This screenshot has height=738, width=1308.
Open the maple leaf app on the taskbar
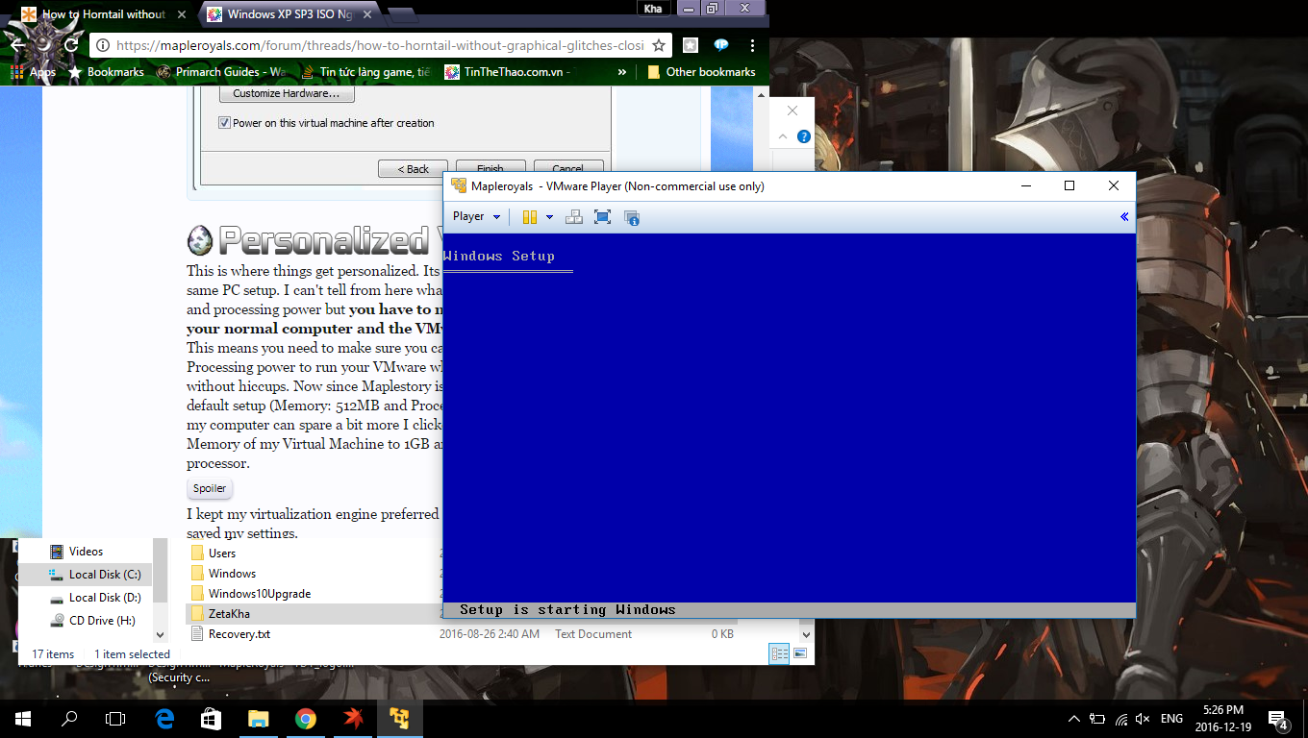[352, 719]
